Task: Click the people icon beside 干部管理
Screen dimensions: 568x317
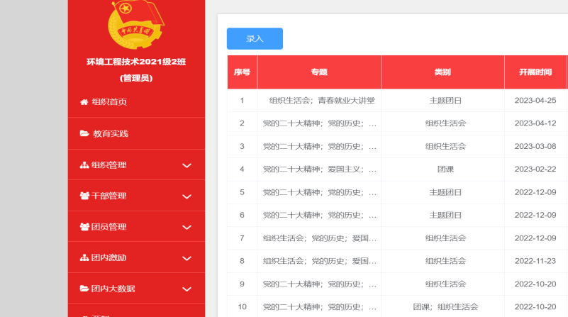Action: pyautogui.click(x=84, y=196)
